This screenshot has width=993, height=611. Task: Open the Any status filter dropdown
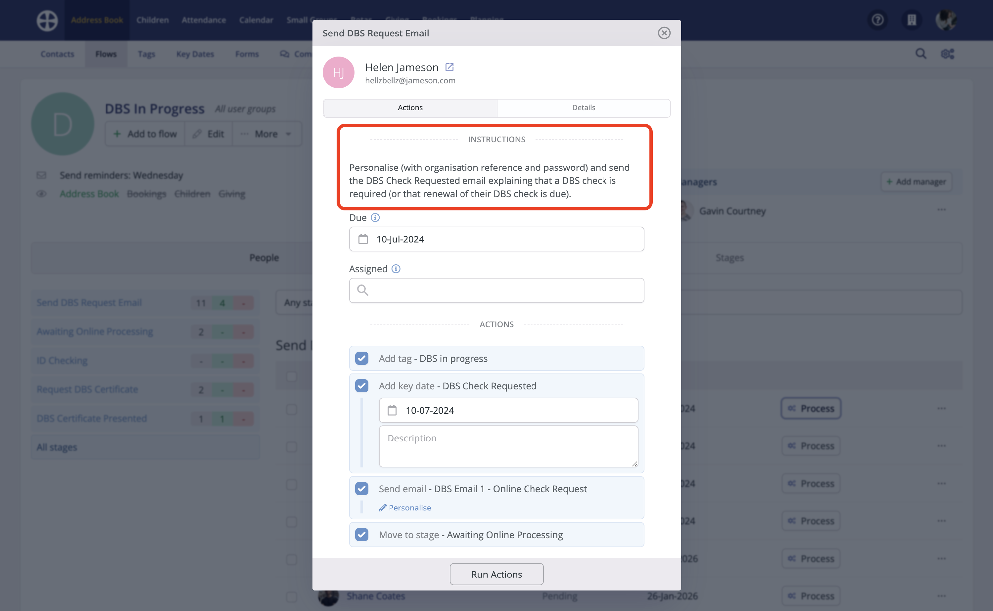(x=294, y=302)
